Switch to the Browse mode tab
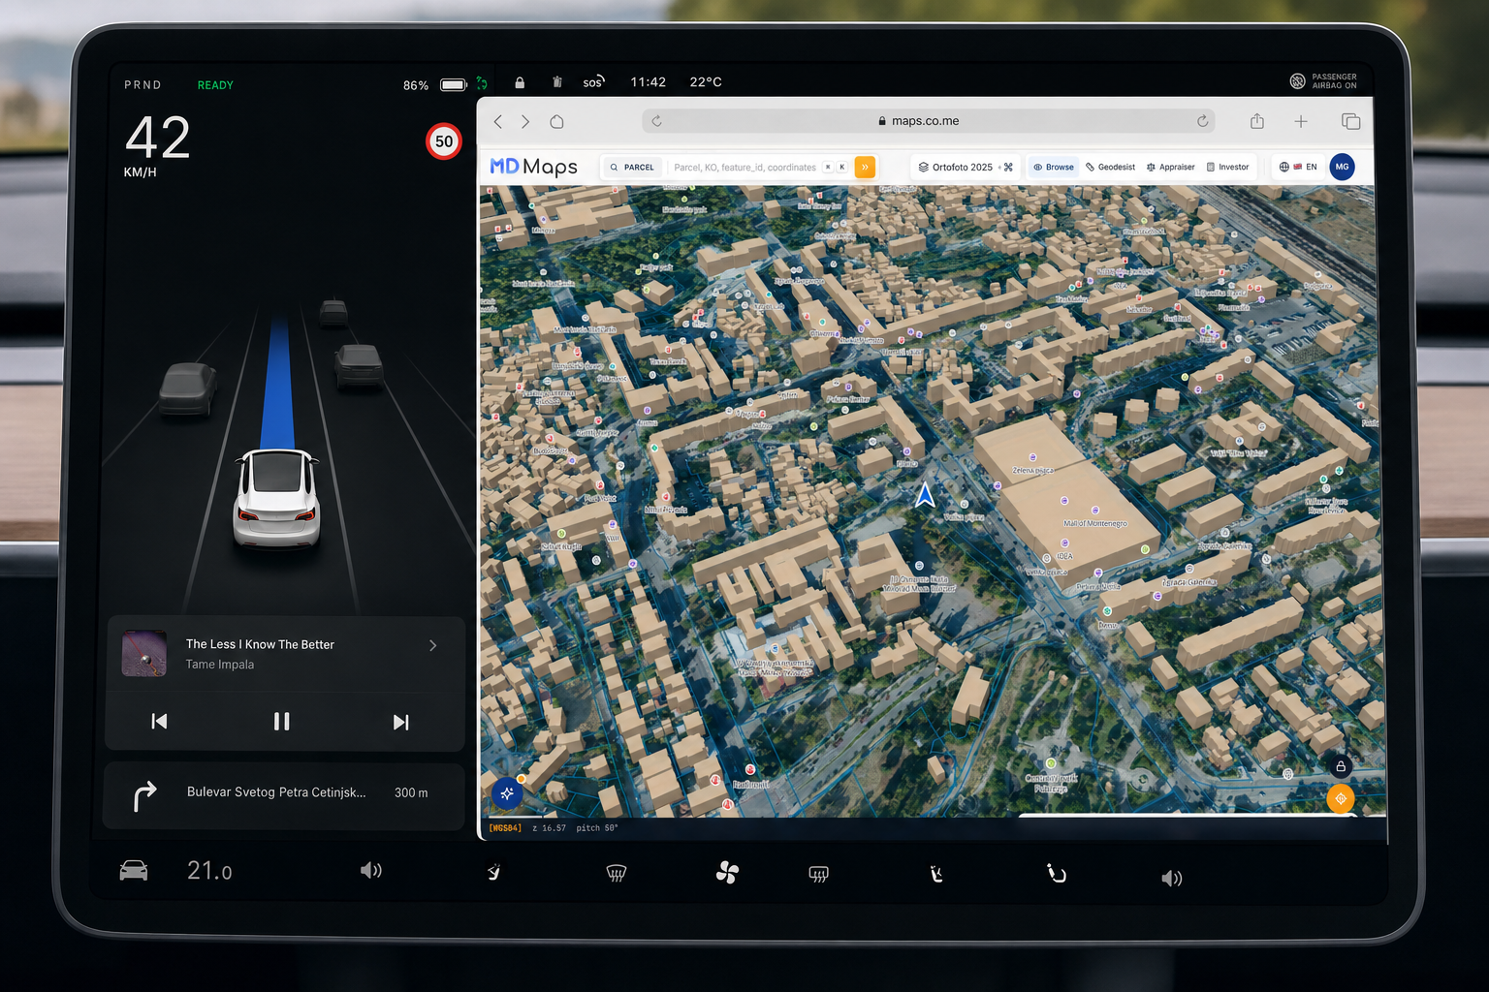Screen dimensions: 1489x992 click(x=1054, y=167)
